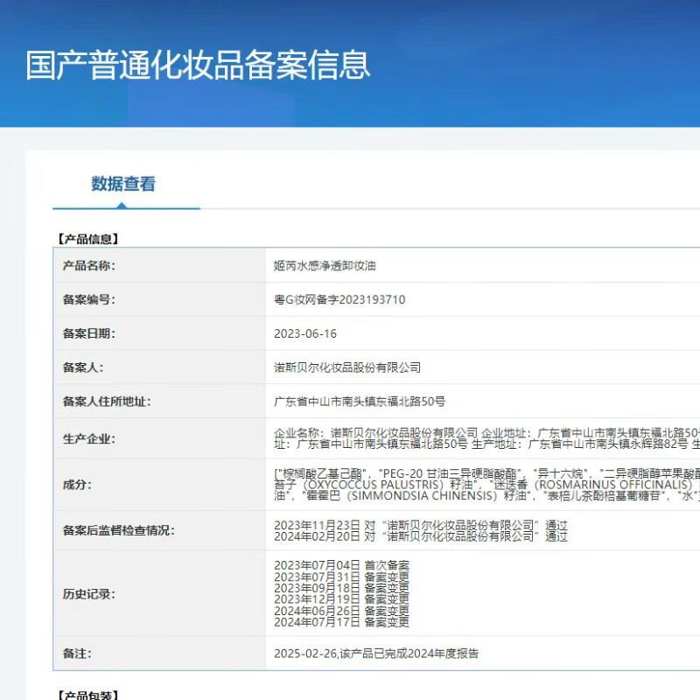The width and height of the screenshot is (700, 700).
Task: Select the 【产品信息】 section header
Action: click(x=87, y=238)
